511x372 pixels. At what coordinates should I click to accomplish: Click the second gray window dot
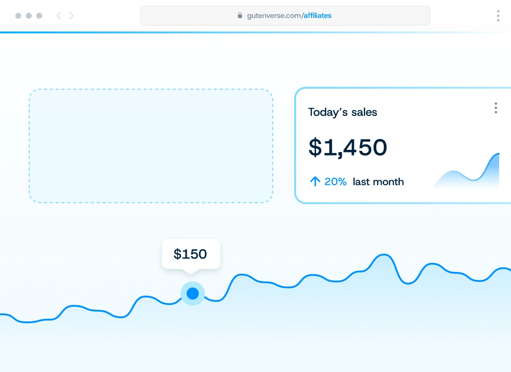29,16
